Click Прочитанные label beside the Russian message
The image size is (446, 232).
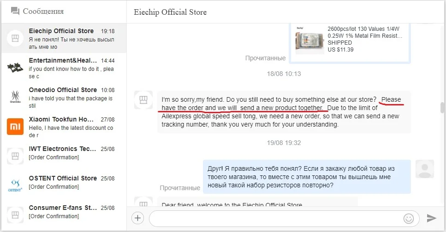coord(180,188)
